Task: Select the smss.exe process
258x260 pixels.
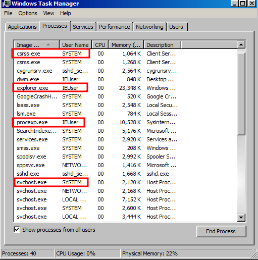Action: coord(125,148)
